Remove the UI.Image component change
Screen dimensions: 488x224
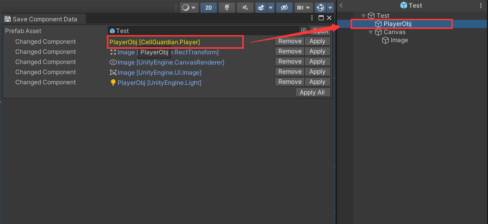[290, 72]
